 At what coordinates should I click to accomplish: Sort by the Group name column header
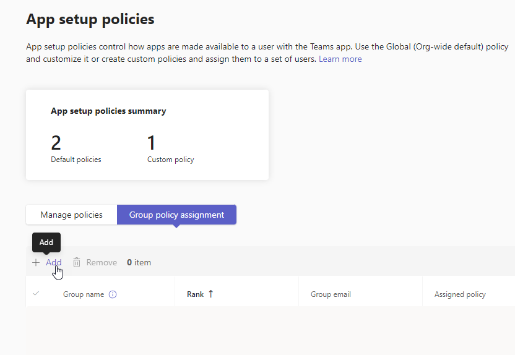[84, 294]
